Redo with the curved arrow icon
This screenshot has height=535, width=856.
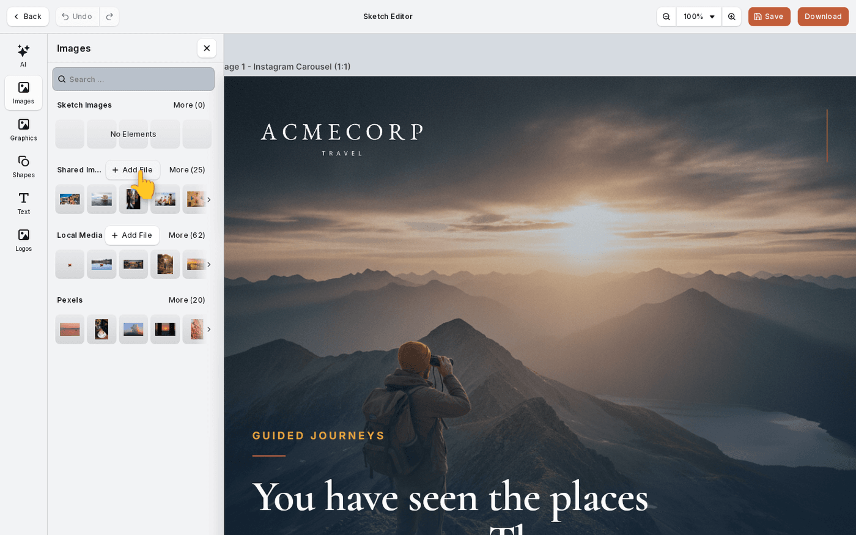(109, 17)
